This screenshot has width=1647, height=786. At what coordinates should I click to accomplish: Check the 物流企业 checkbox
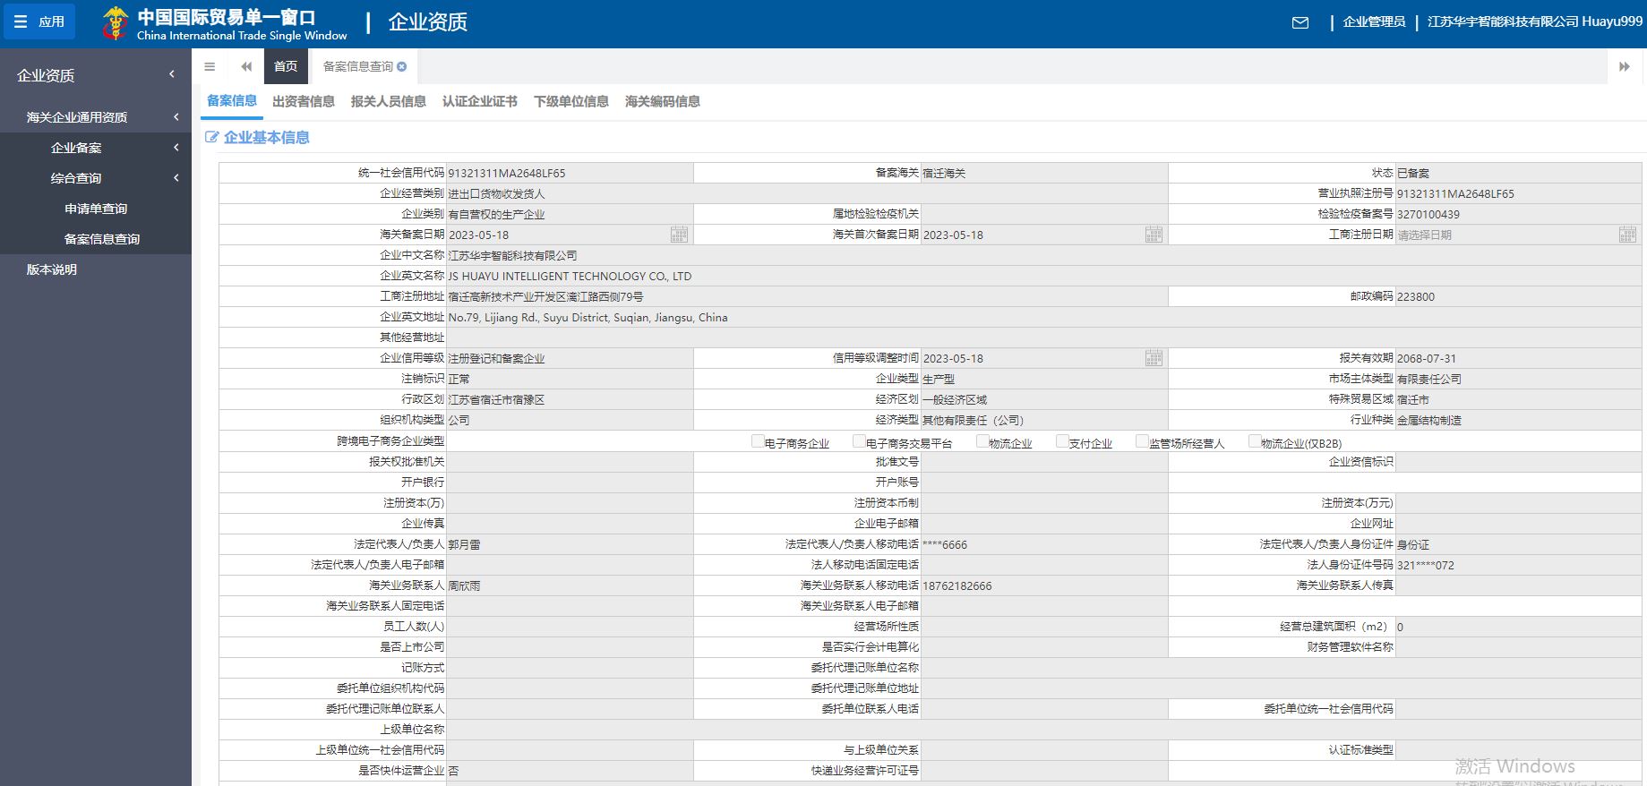tap(982, 440)
